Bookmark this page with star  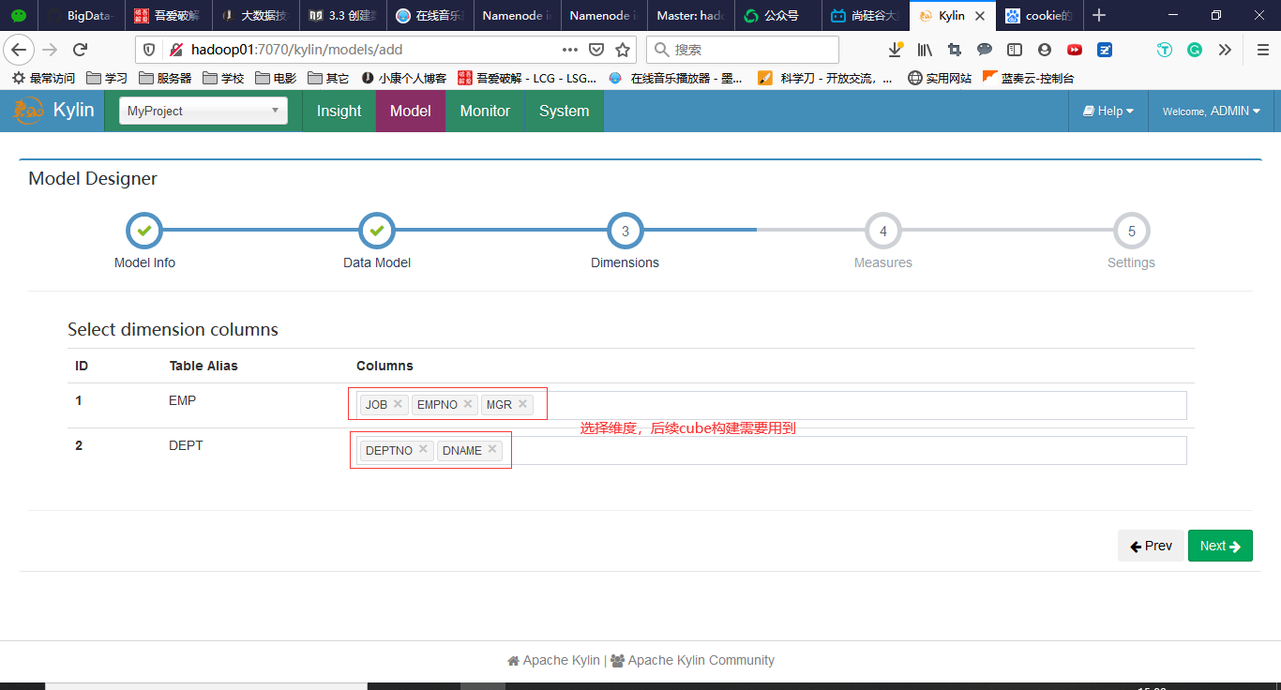tap(623, 50)
